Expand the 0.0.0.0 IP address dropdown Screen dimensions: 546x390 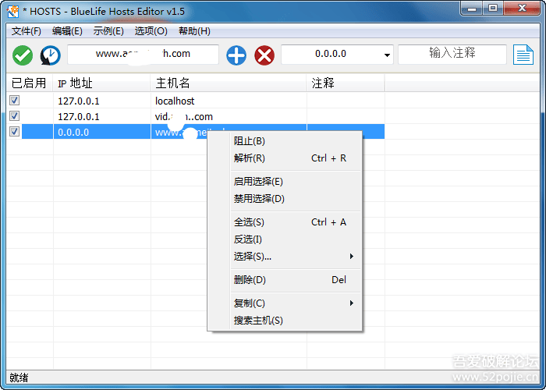coord(388,55)
